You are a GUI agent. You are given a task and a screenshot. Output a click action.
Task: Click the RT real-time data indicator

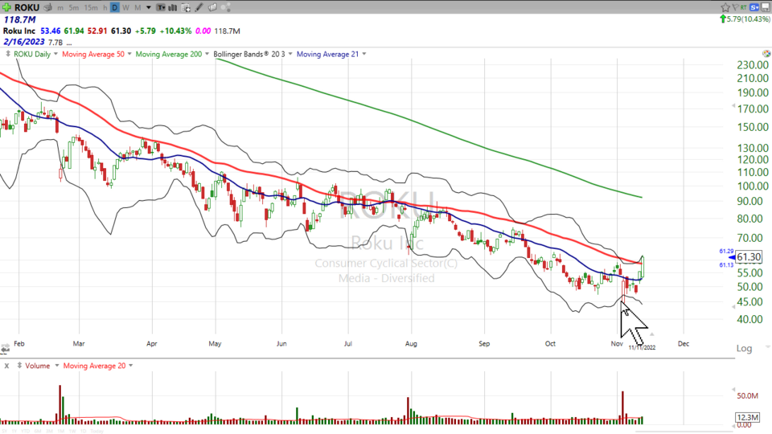click(x=743, y=7)
